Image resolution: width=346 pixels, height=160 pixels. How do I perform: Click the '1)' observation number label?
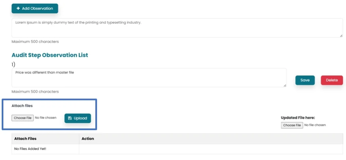[14, 64]
